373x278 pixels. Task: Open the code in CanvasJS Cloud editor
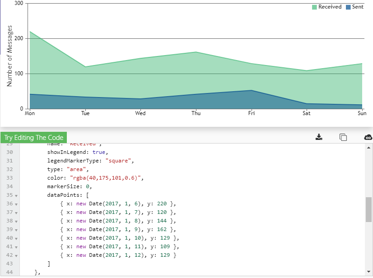pyautogui.click(x=368, y=137)
